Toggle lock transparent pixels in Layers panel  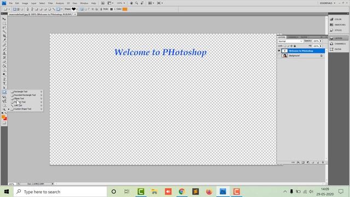click(284, 46)
